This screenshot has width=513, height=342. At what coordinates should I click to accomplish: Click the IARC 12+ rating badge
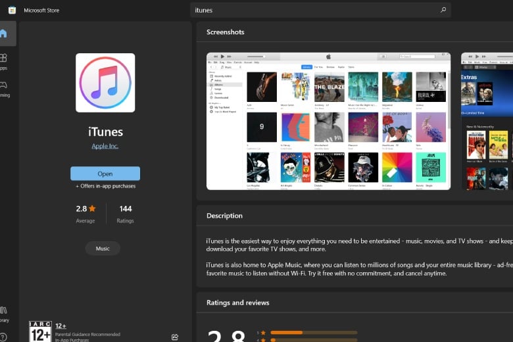coord(40,331)
